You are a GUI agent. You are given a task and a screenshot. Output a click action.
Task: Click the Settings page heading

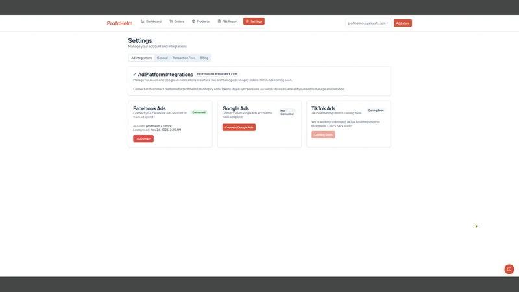tap(140, 40)
